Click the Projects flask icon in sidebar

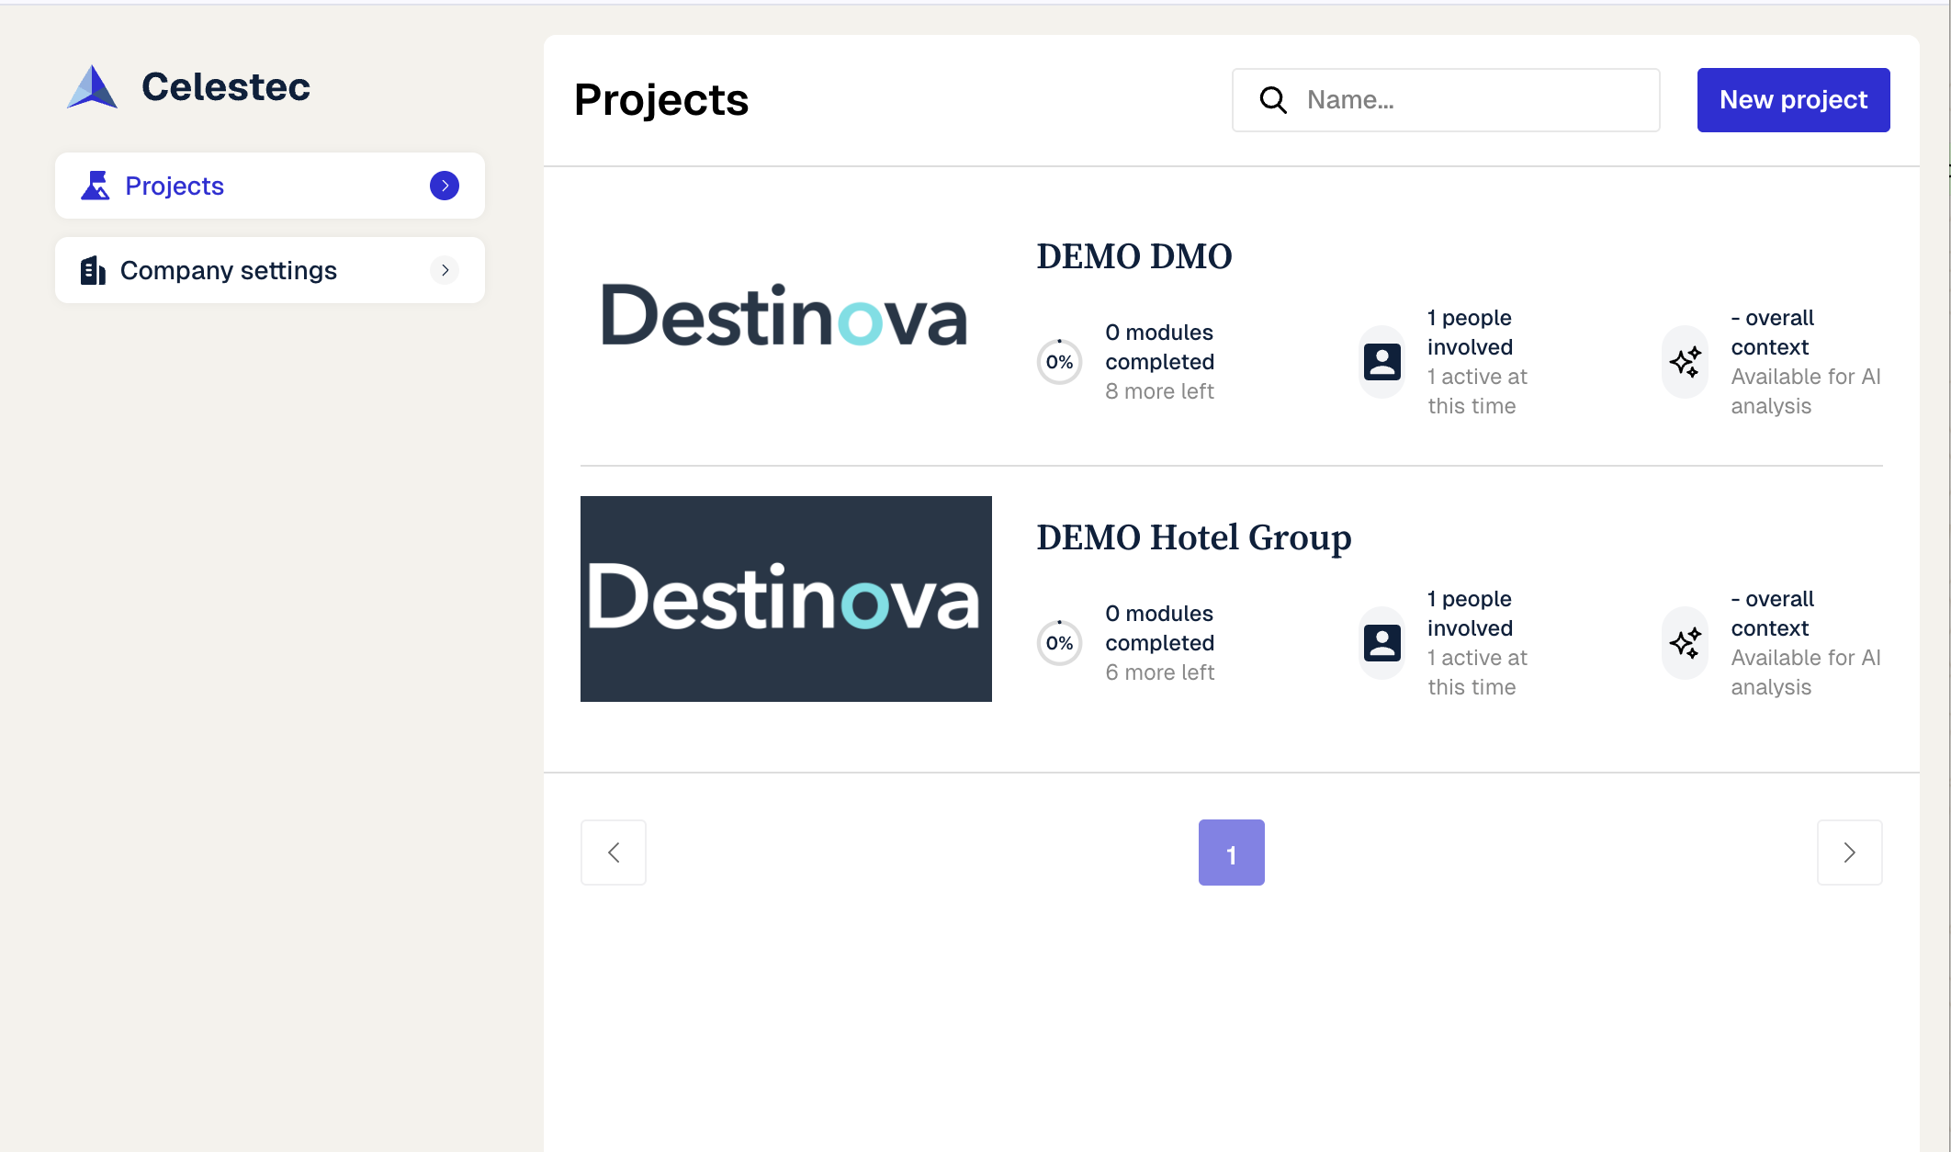tap(95, 186)
